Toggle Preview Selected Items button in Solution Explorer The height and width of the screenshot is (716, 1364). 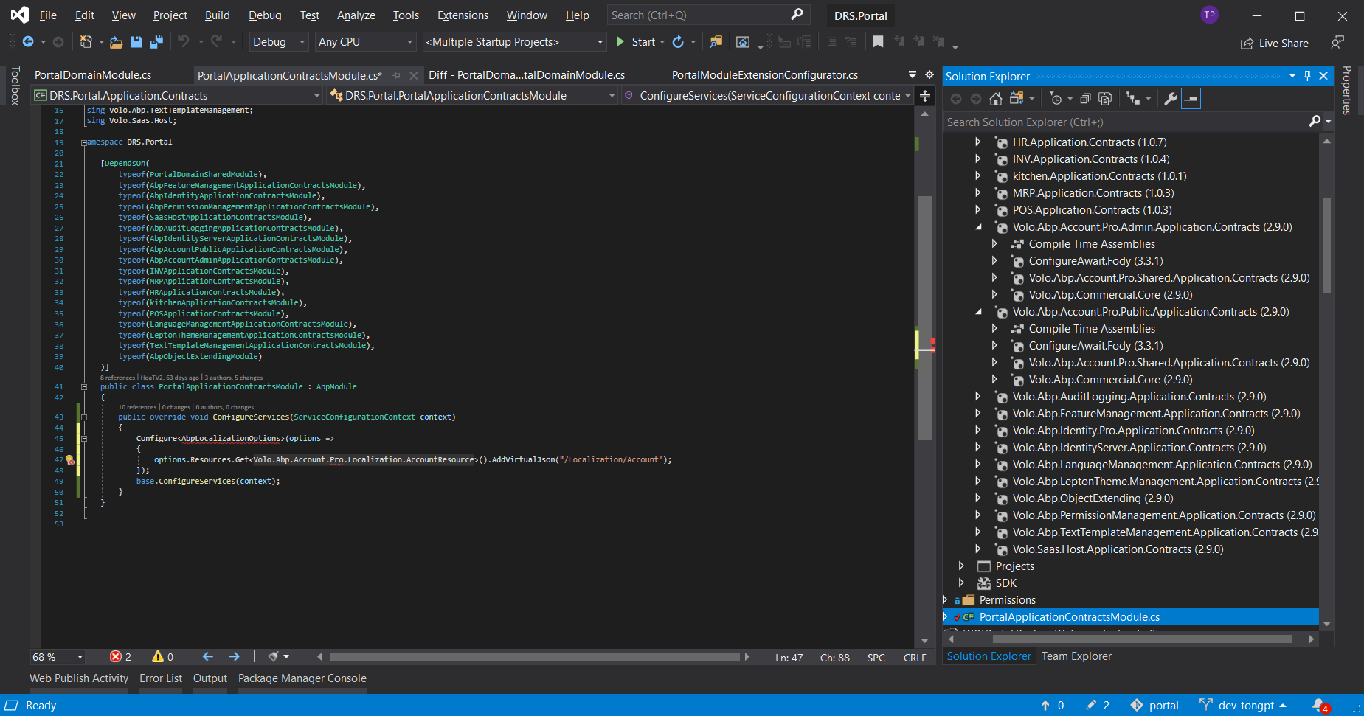point(1191,99)
